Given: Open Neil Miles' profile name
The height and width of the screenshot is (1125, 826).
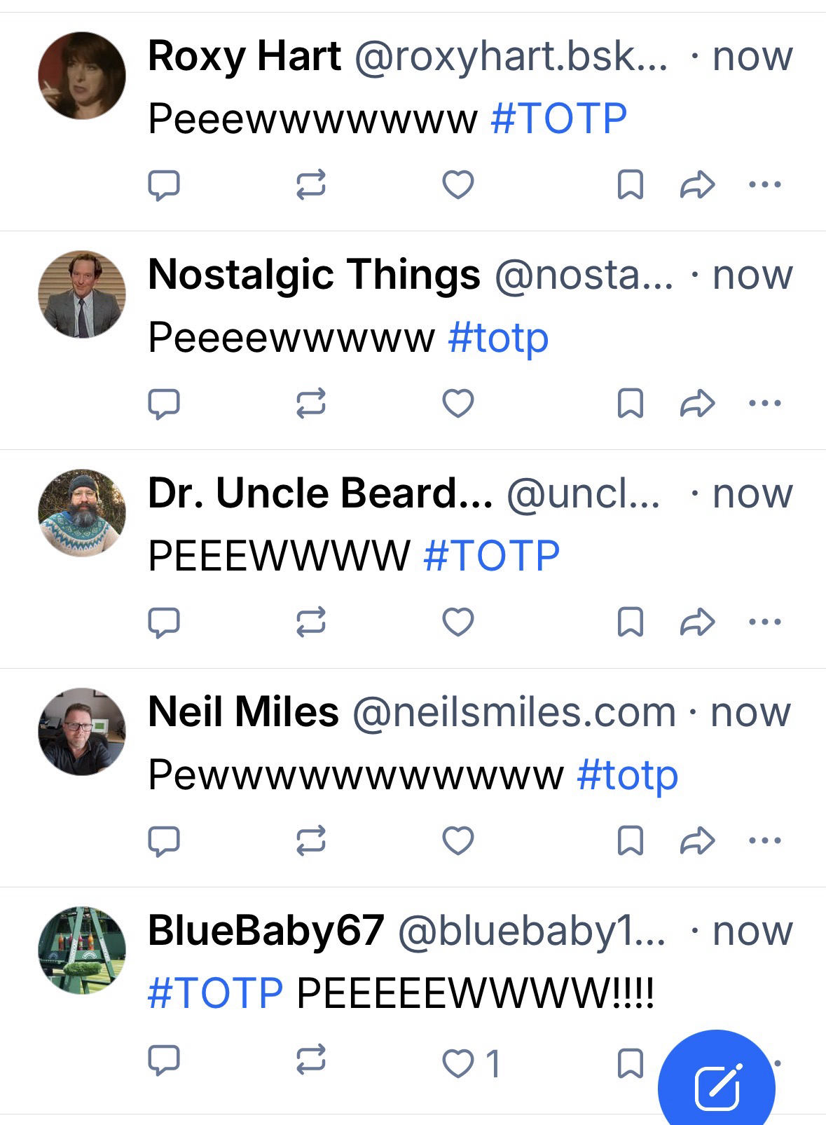Looking at the screenshot, I should [x=243, y=712].
